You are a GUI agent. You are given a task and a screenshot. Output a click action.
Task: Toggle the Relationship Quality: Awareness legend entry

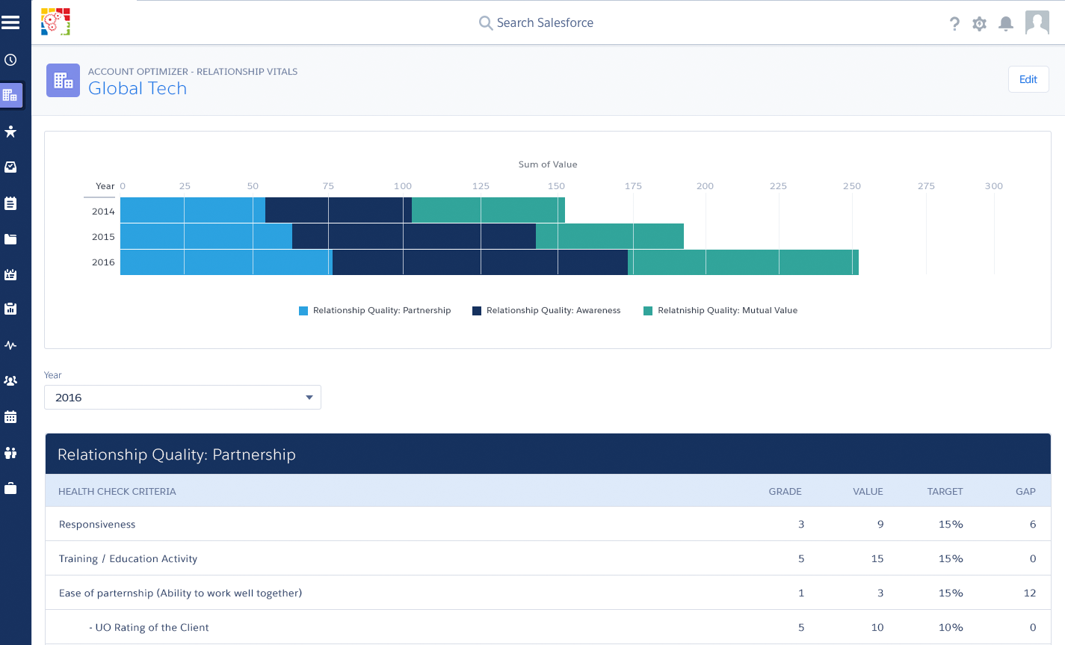[x=547, y=310]
